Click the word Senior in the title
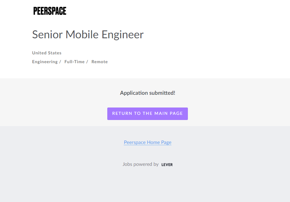290x202 pixels. 47,35
